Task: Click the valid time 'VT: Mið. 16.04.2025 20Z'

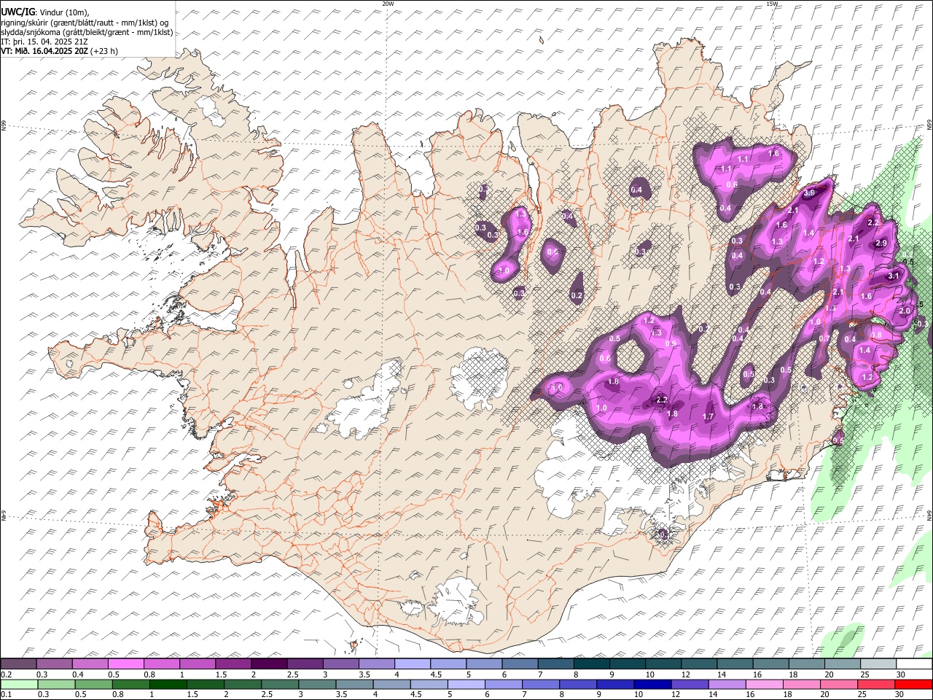Action: coord(44,51)
